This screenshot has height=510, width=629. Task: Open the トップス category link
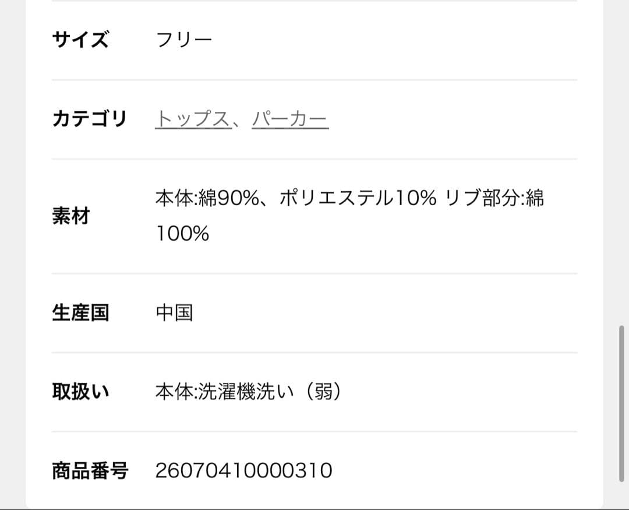point(192,119)
